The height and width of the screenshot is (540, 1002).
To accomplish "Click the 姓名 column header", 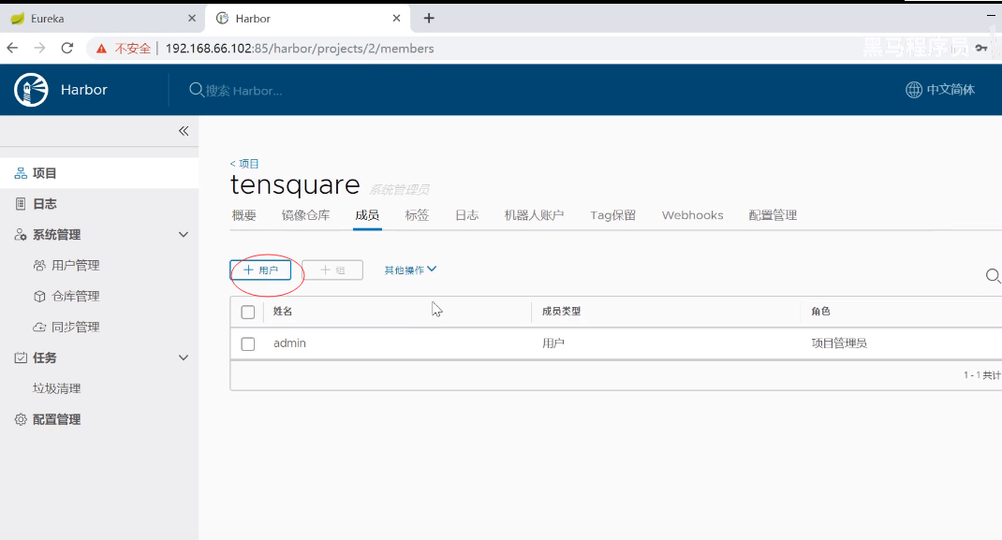I will 283,312.
